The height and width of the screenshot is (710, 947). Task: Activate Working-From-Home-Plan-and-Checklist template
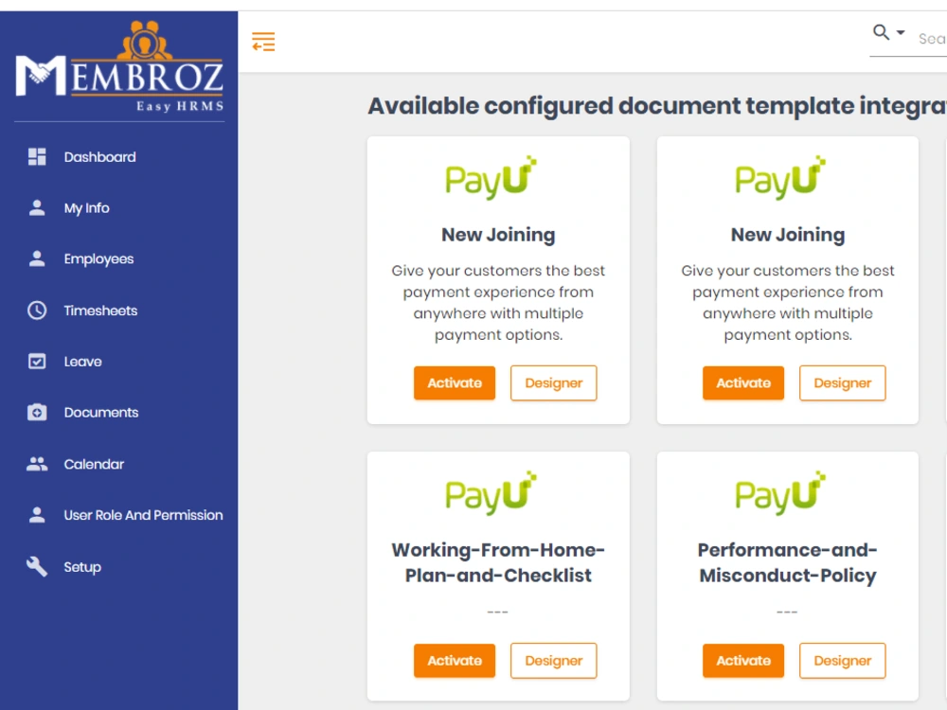pyautogui.click(x=455, y=661)
